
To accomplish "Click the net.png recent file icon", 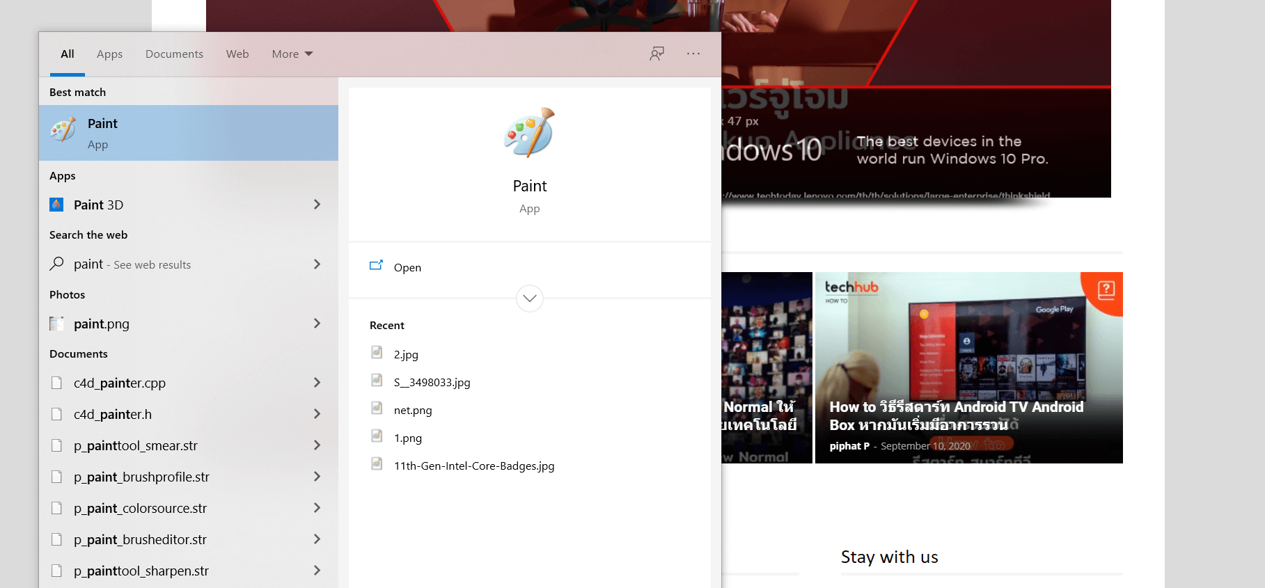I will (x=377, y=408).
